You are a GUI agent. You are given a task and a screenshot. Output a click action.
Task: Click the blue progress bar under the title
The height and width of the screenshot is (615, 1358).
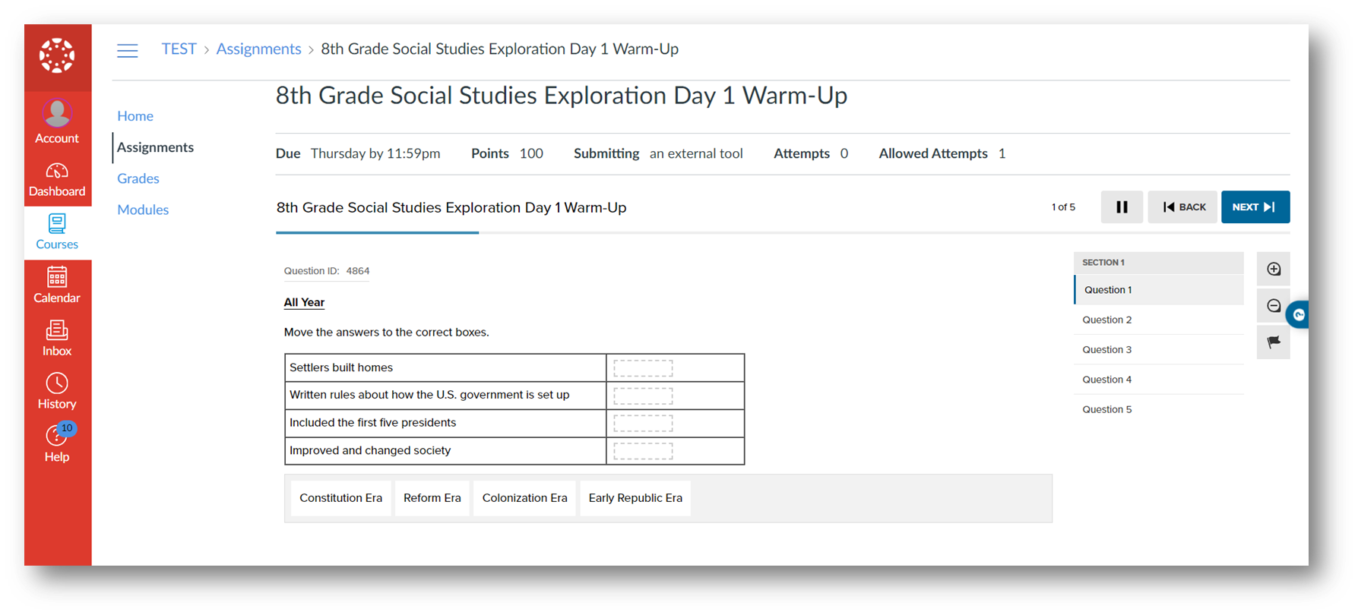(x=378, y=232)
